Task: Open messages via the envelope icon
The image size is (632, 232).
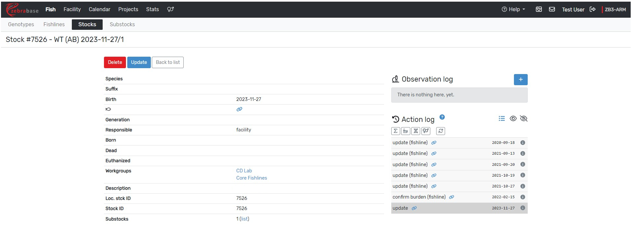Action: [x=552, y=10]
